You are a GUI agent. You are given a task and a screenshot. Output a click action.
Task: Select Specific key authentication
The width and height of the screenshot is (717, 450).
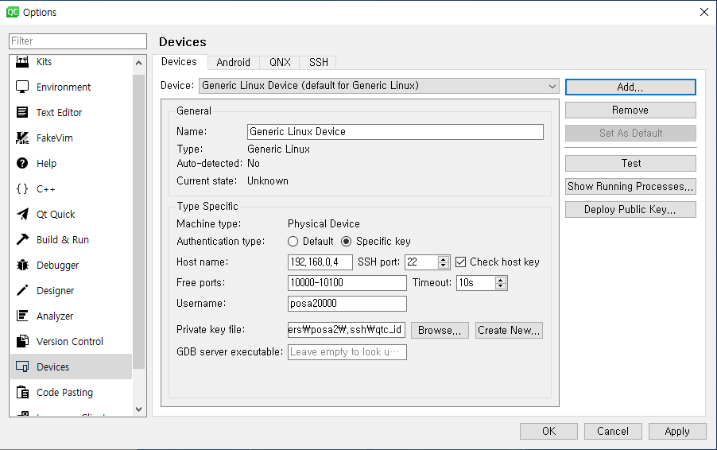pos(346,242)
